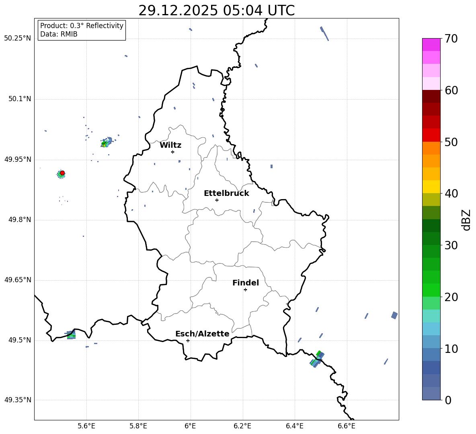The width and height of the screenshot is (476, 434).
Task: Click the blue-green echo at the southwest border
Action: pos(71,335)
